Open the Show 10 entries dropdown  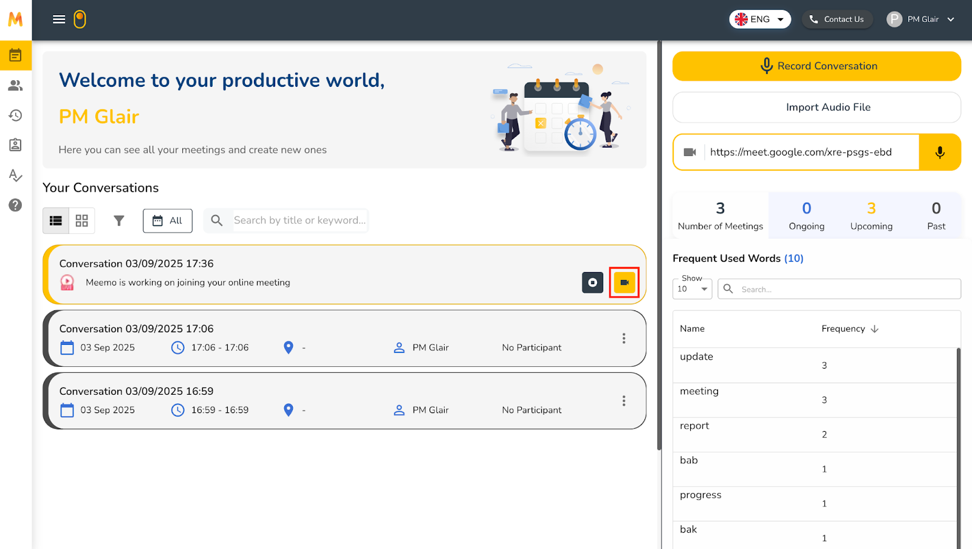click(693, 289)
